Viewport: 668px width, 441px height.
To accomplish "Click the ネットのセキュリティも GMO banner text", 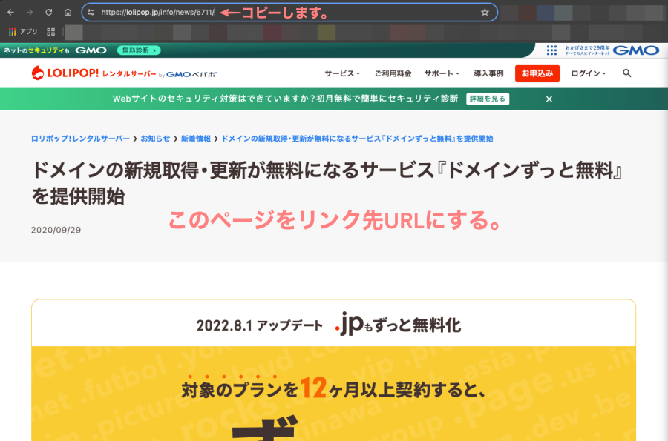I will 55,50.
